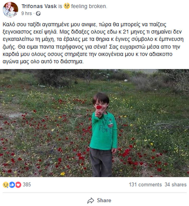This screenshot has height=206, width=189.
Task: Open the "9 hrs" post timestamp
Action: click(26, 13)
